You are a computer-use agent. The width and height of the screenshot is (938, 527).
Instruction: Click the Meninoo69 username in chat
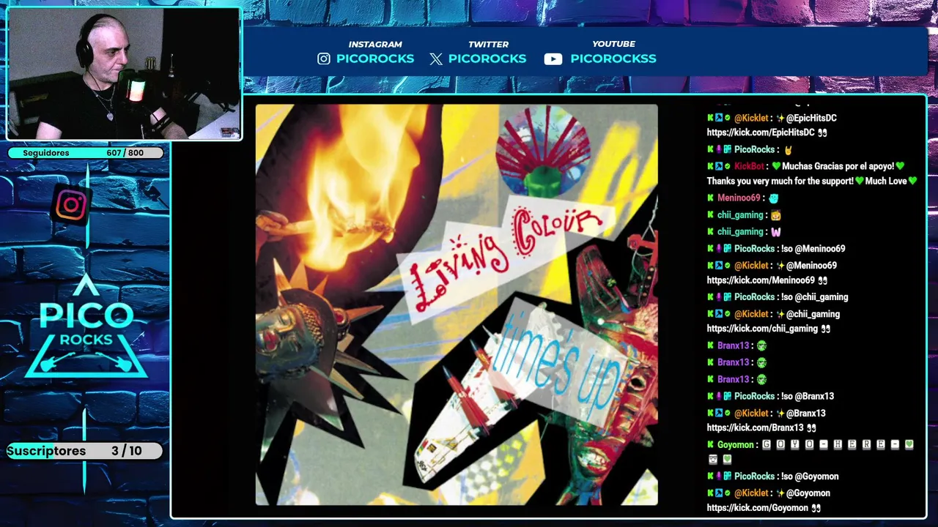[x=739, y=198]
